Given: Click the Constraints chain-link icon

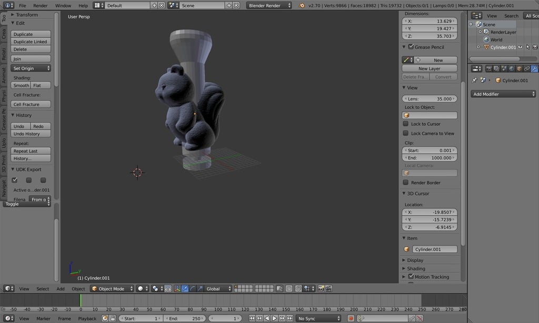Looking at the screenshot, I should [x=526, y=69].
